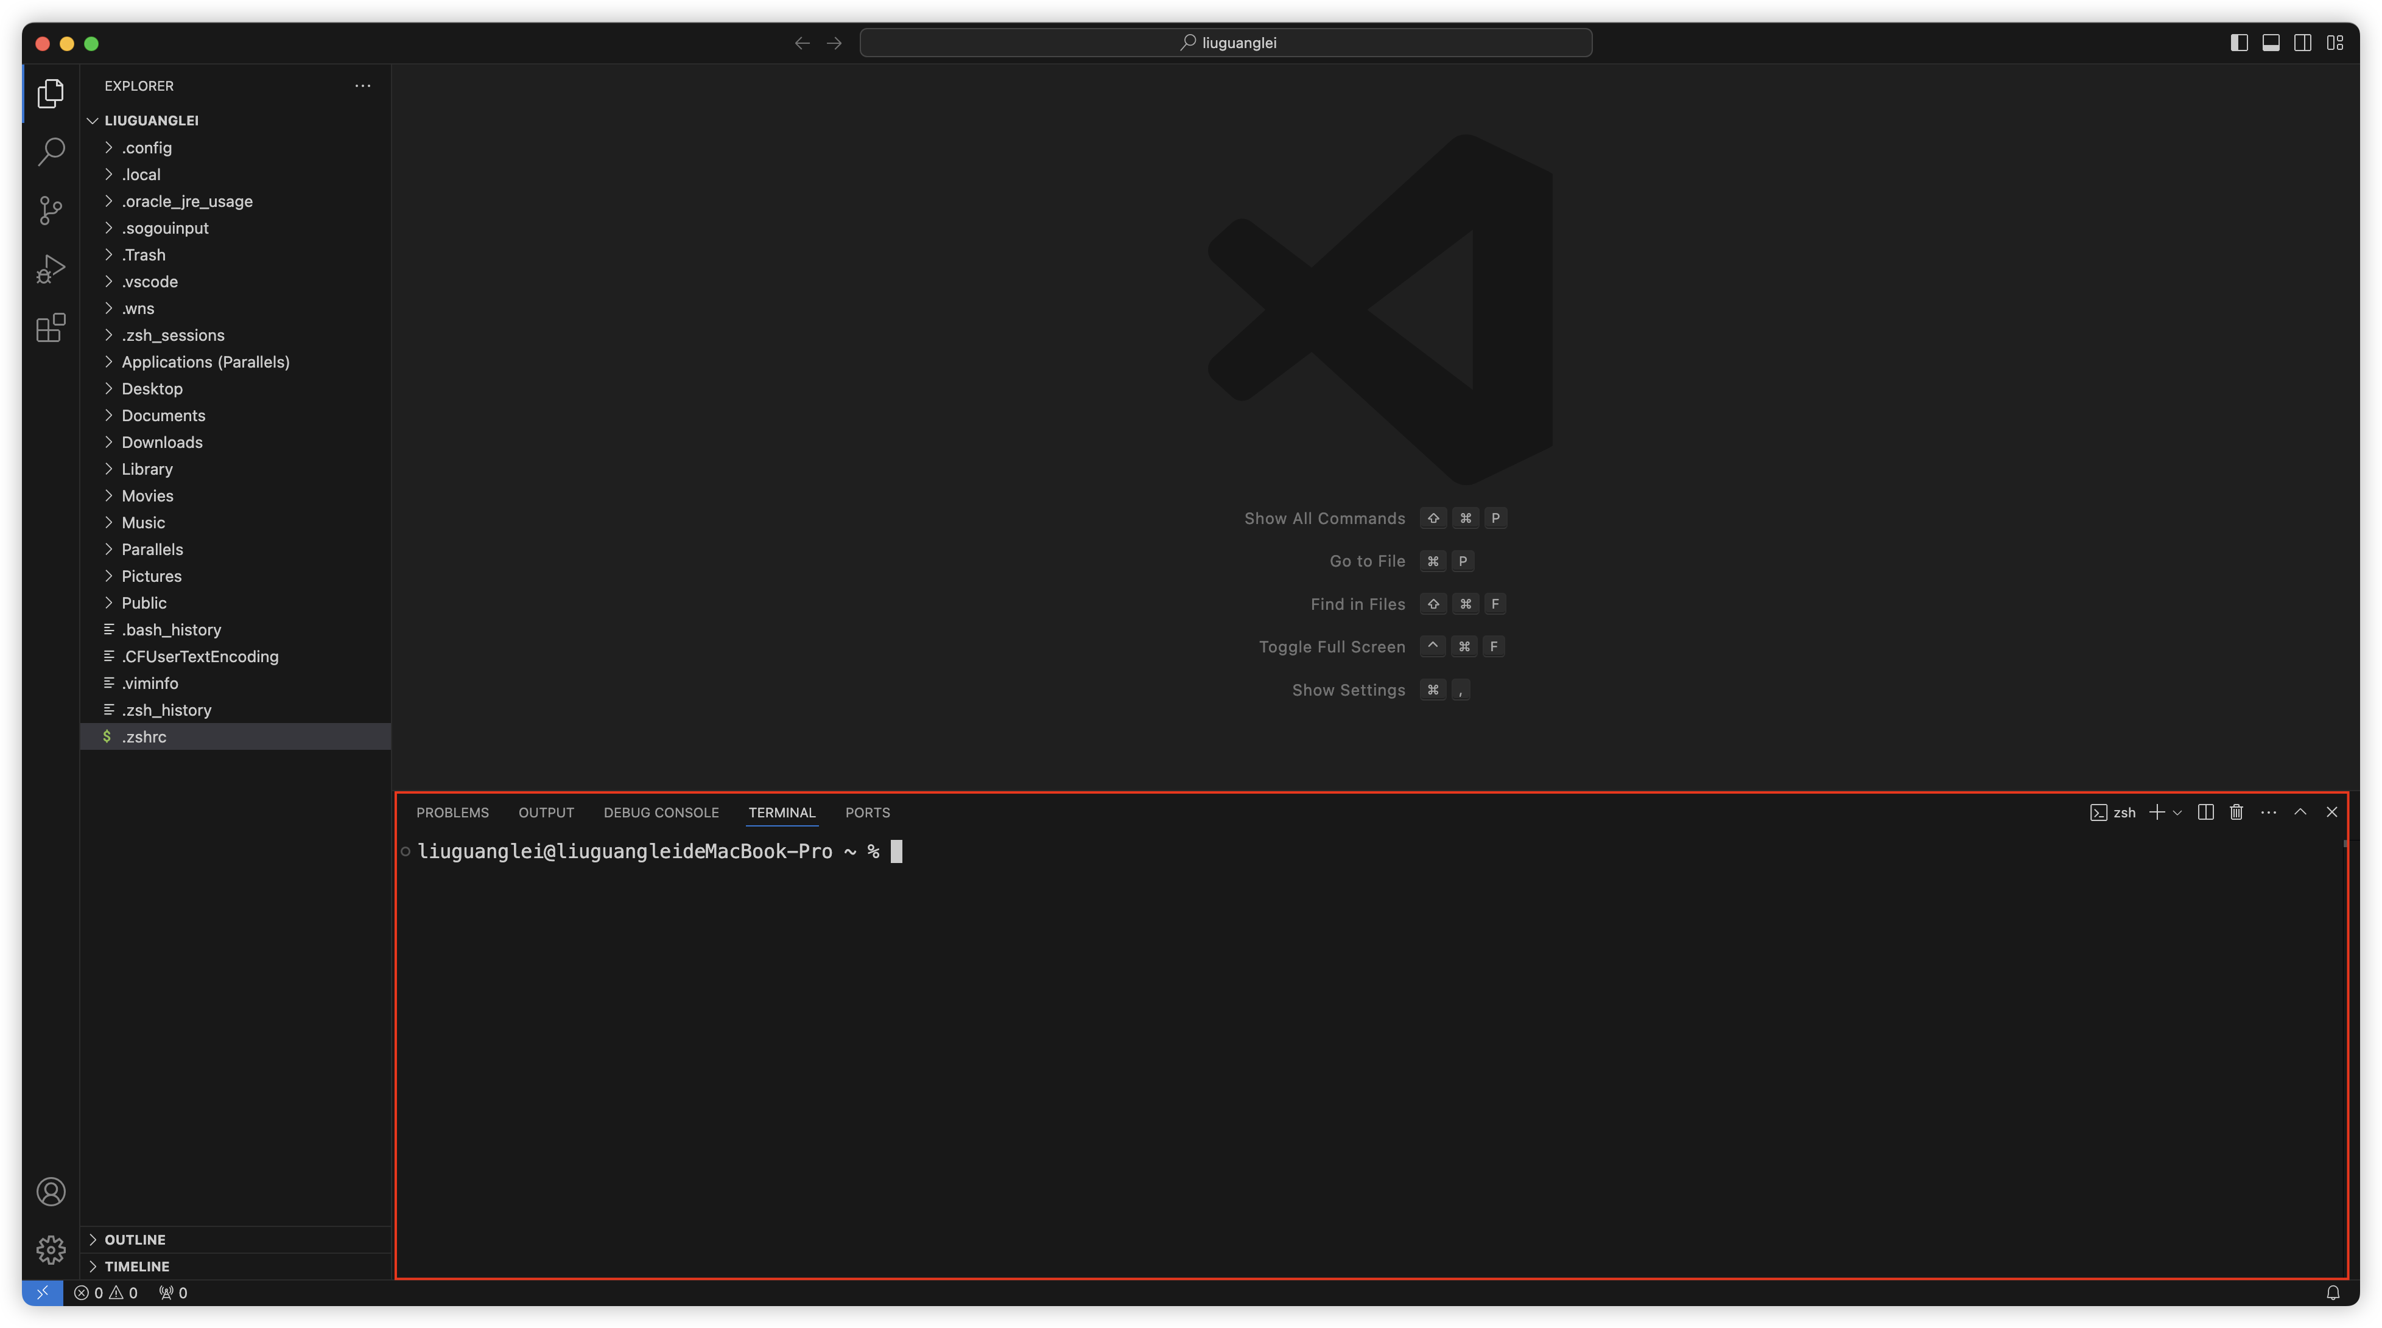Click the Accounts icon
This screenshot has width=2382, height=1328.
(x=51, y=1191)
